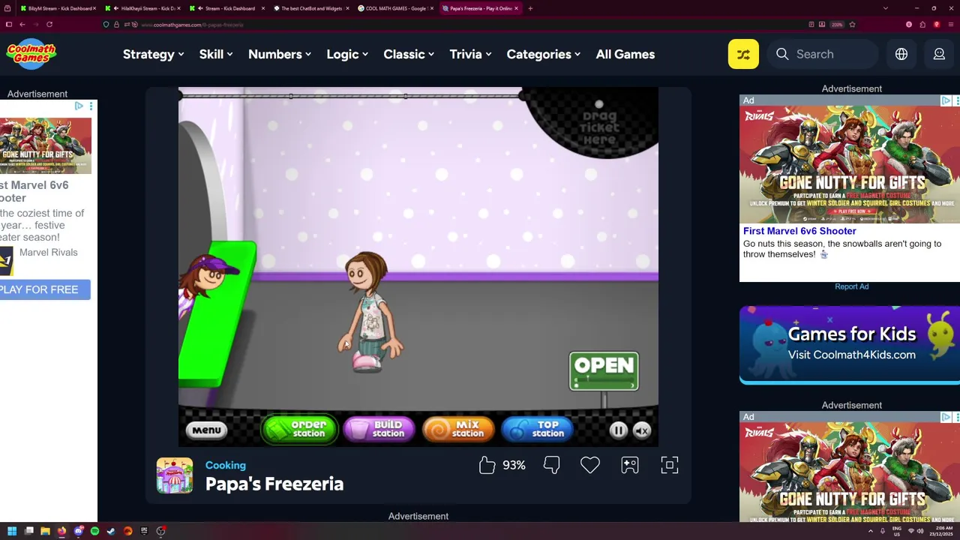Expand the Skill menu

pyautogui.click(x=216, y=54)
